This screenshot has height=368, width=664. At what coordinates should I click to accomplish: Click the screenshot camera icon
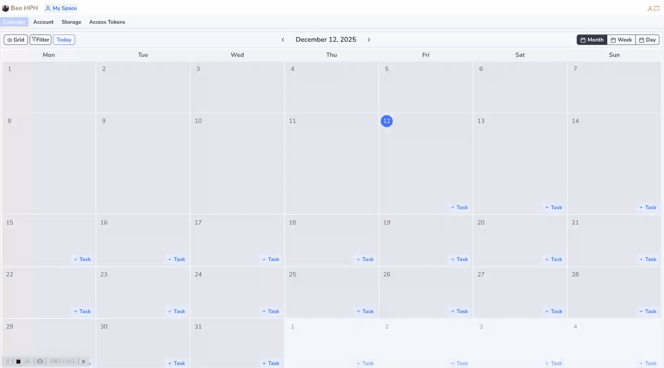[40, 361]
